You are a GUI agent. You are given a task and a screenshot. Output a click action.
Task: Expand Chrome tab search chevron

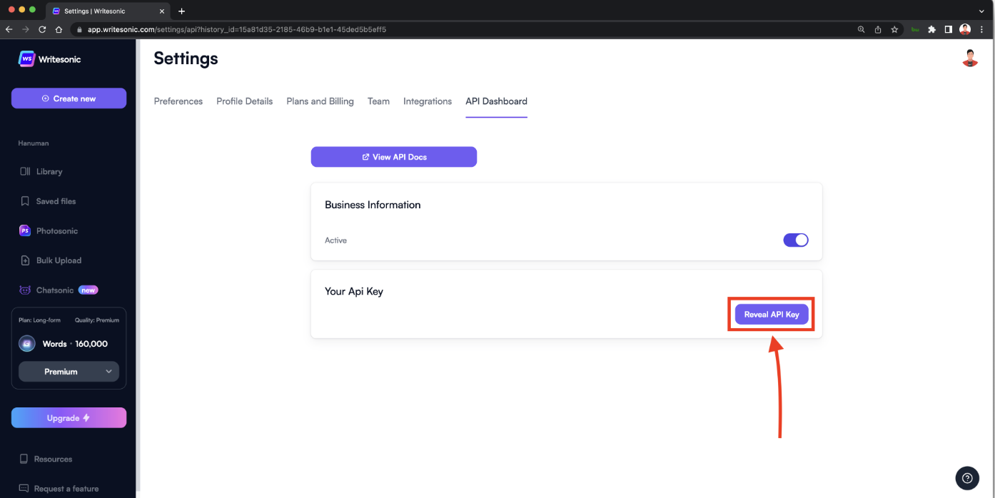click(981, 11)
